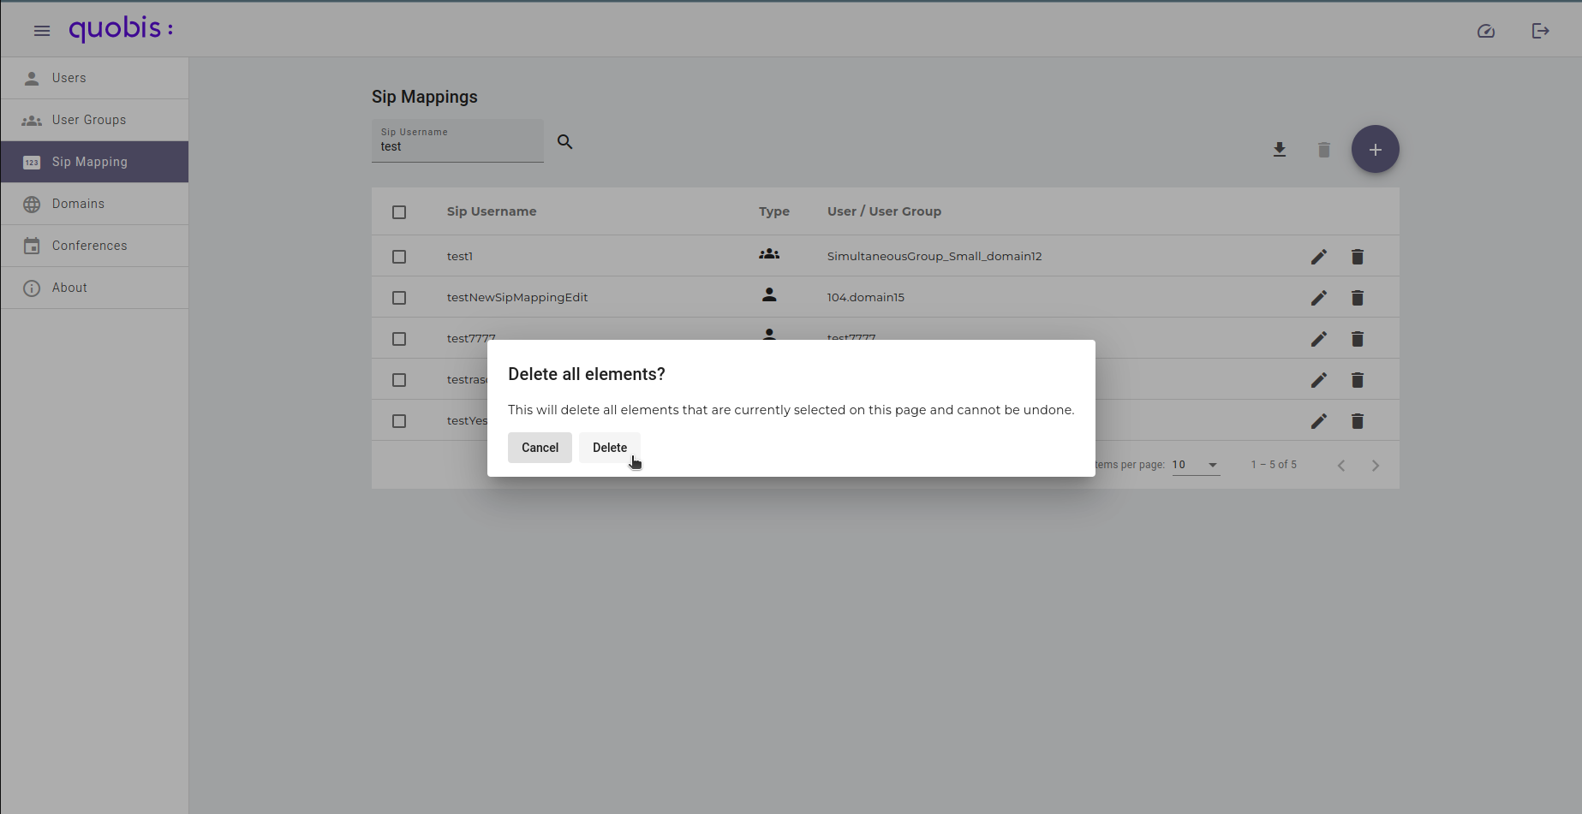Edit the testYes mapping row

[x=1319, y=421]
